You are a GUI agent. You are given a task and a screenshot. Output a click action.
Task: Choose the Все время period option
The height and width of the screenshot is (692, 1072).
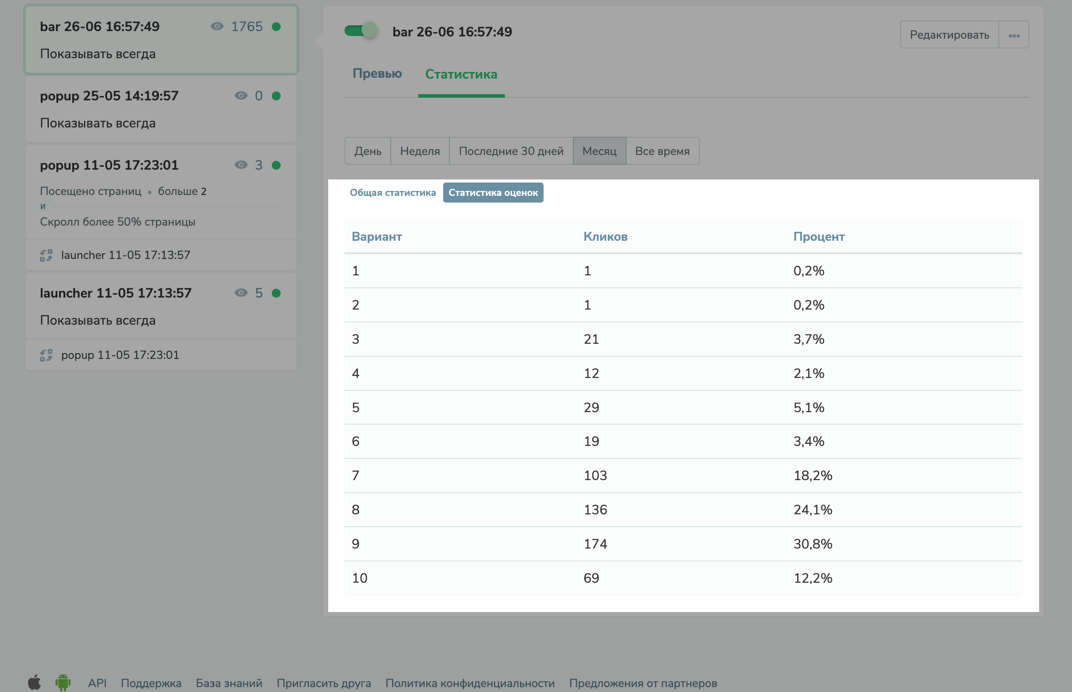pos(662,151)
